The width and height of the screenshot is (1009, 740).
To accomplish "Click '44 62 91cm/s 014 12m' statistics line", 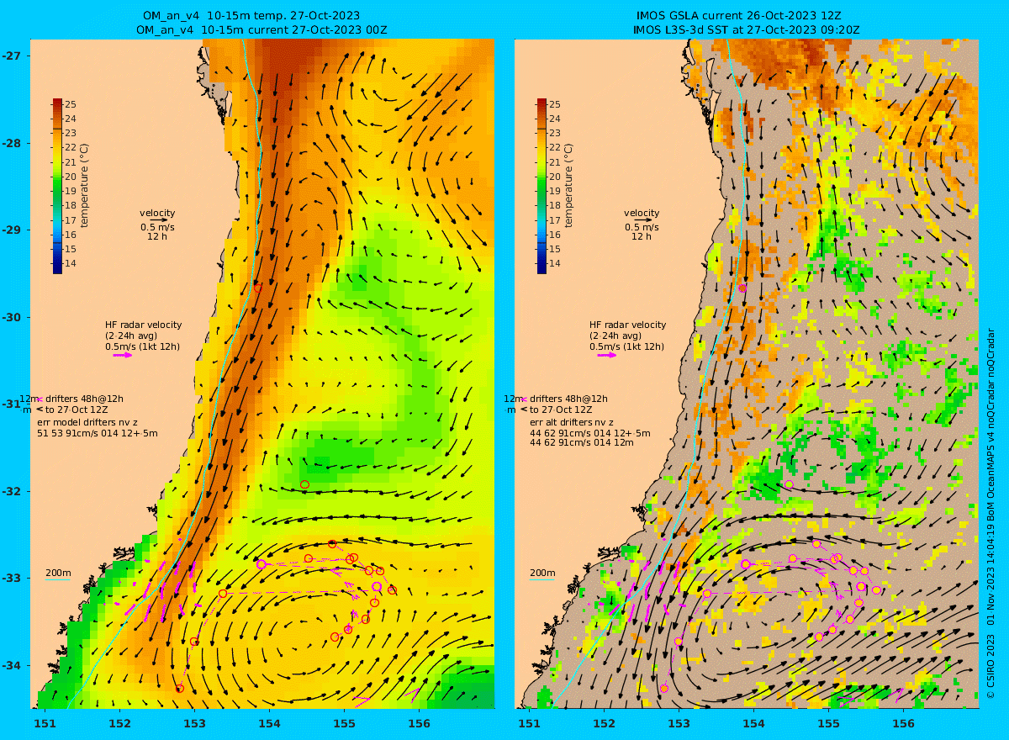I will coord(582,443).
